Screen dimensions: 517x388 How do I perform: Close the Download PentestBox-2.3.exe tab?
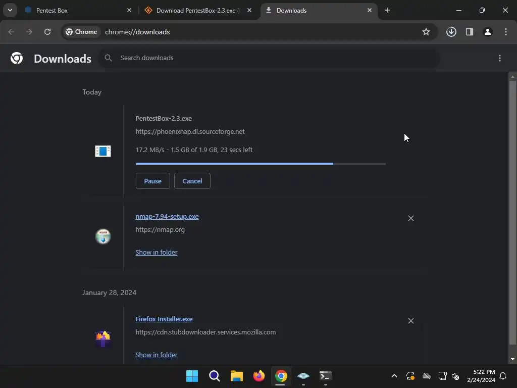tap(249, 10)
